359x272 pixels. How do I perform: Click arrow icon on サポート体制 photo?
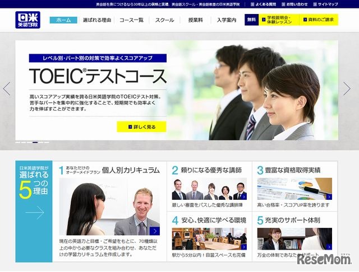pos(329,247)
